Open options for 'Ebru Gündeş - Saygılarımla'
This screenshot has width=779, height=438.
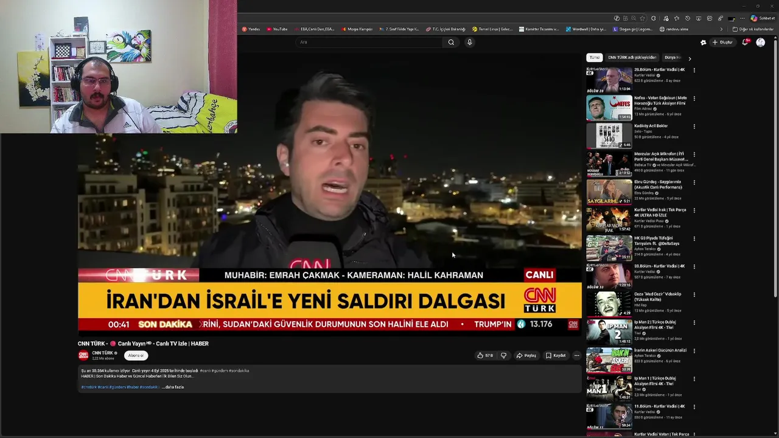(694, 182)
